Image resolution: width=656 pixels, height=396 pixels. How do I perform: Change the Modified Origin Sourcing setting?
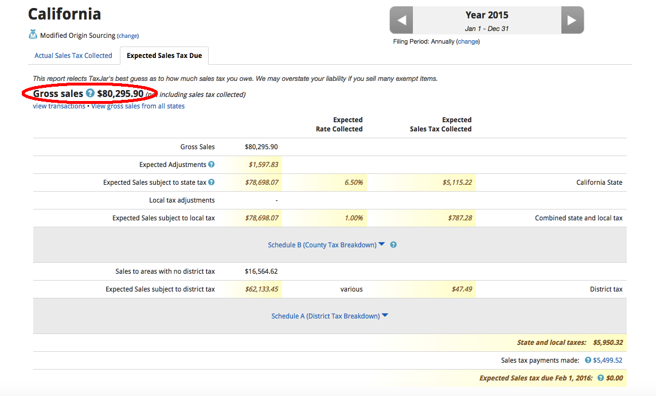127,36
